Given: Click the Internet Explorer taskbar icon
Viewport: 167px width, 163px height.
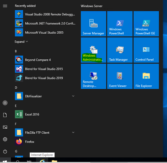Looking at the screenshot, I should [x=42, y=160].
